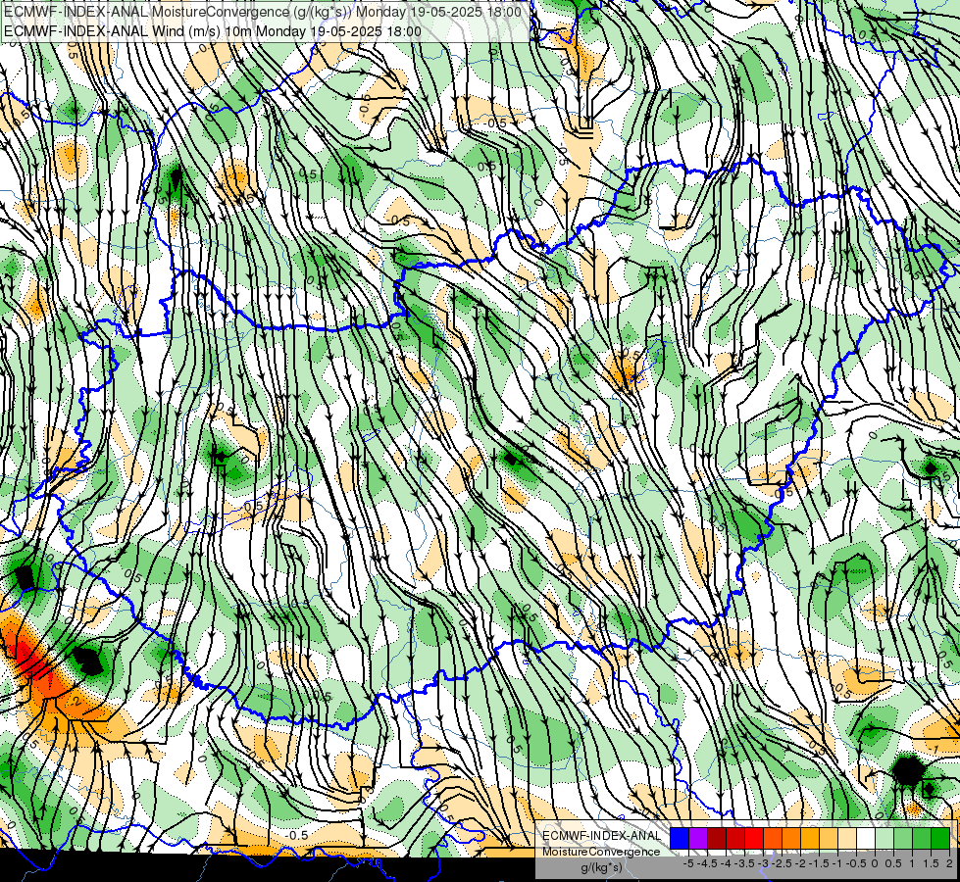960x882 pixels.
Task: Click the -1.5 legend scale value
Action: tap(819, 863)
